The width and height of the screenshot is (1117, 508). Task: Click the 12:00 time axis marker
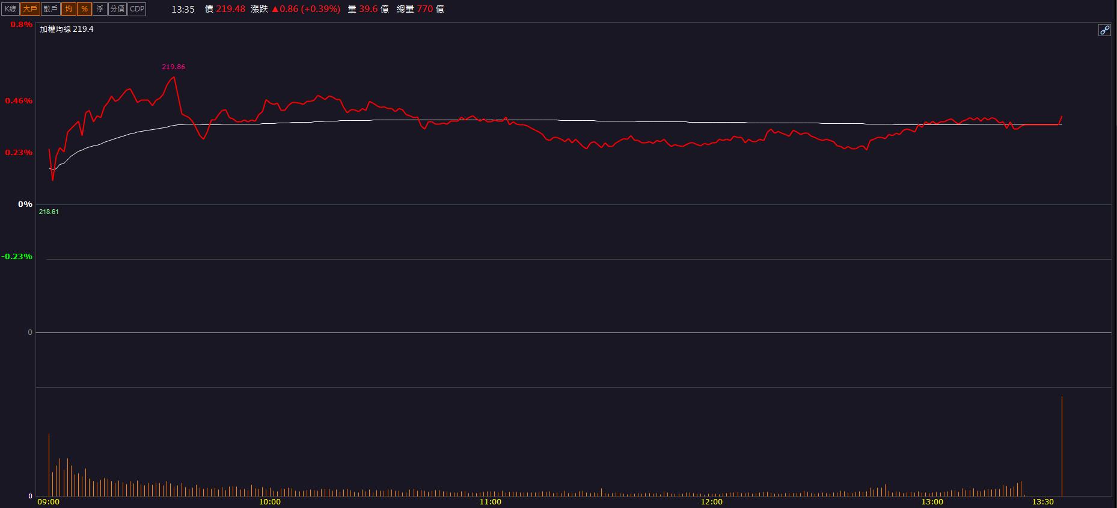click(x=711, y=501)
